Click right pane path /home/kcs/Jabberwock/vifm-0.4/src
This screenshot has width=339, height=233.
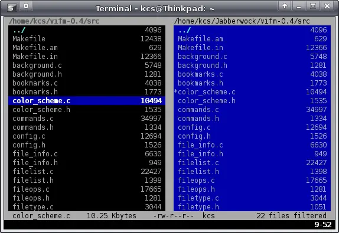[242, 21]
